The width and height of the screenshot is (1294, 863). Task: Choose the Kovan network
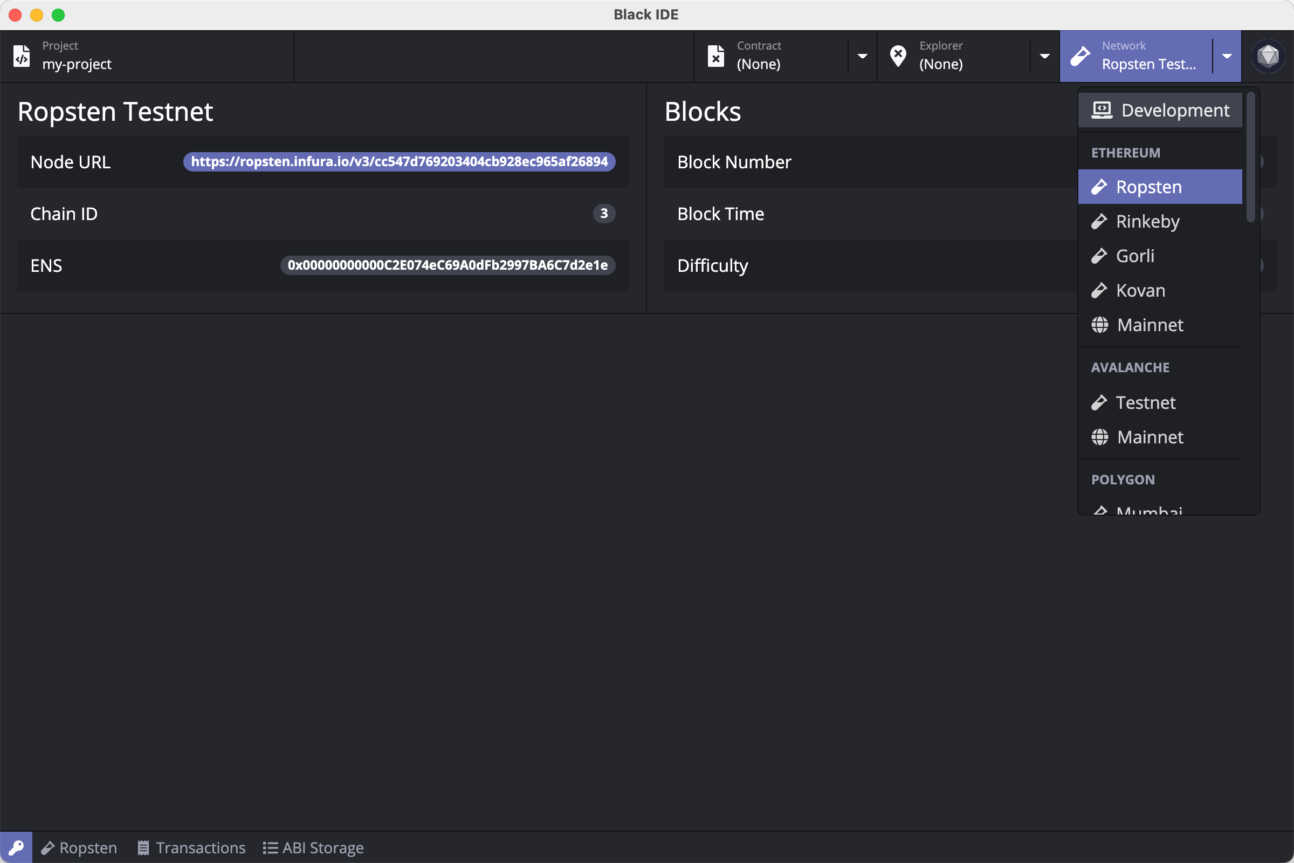pos(1140,291)
